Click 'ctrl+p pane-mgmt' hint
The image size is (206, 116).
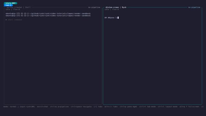click(x=128, y=107)
